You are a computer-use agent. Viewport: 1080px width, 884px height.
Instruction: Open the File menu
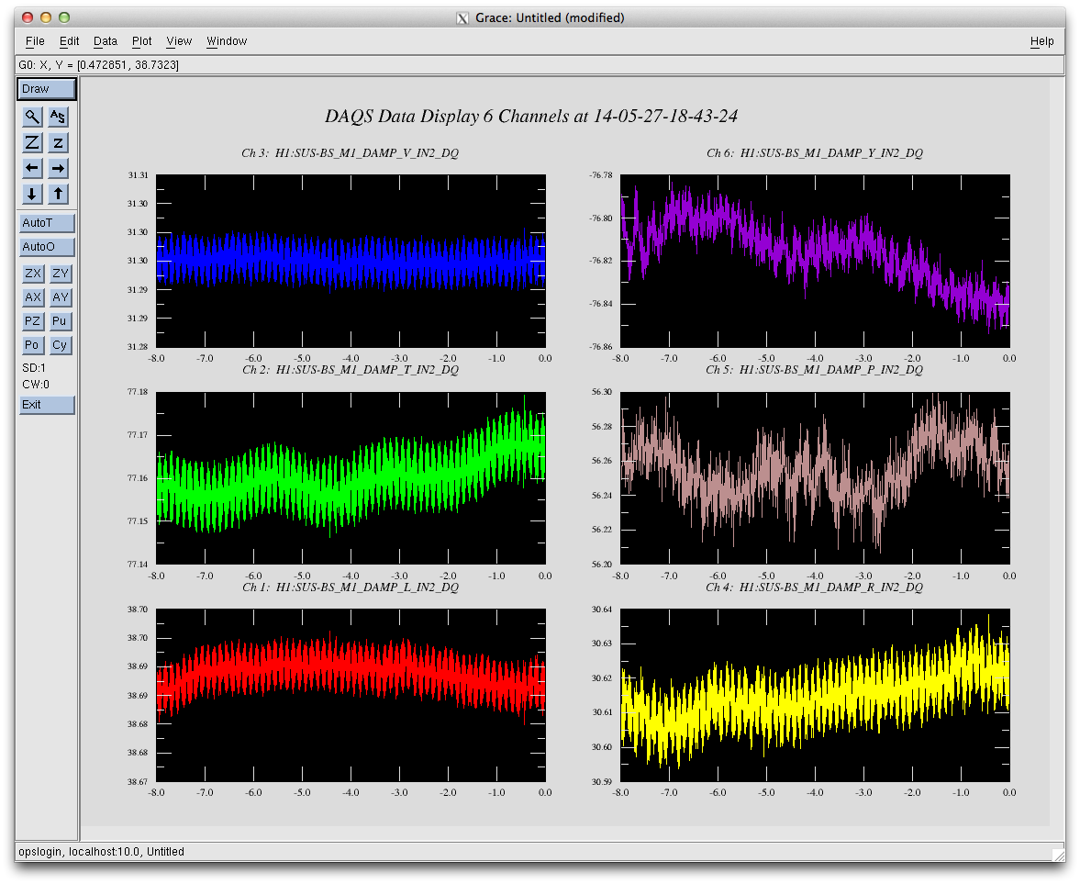(x=35, y=41)
